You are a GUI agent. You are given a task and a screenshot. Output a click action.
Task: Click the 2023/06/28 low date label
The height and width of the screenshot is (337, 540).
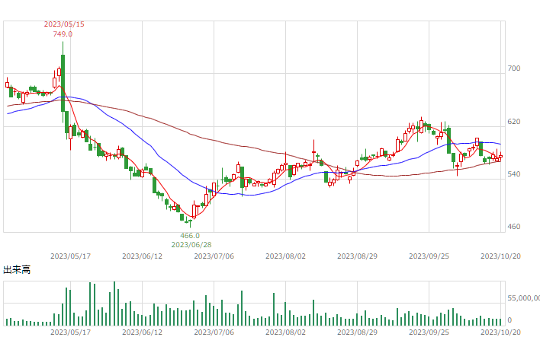click(191, 245)
